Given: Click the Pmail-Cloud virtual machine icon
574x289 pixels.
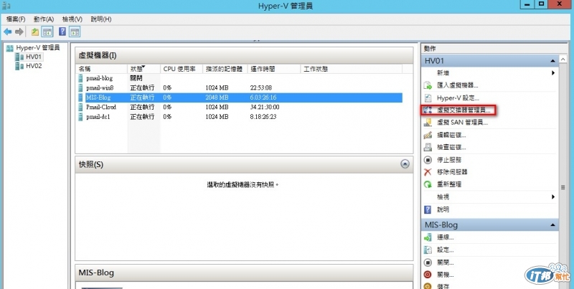Looking at the screenshot, I should pyautogui.click(x=80, y=107).
